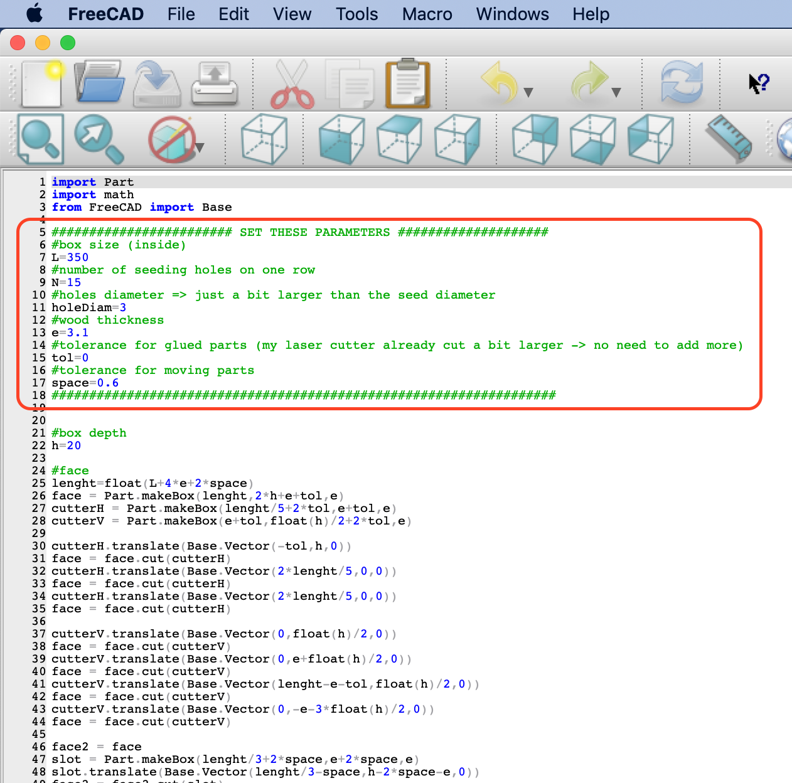Click 'SET THESE PARAMETERS' header comment
Image resolution: width=792 pixels, height=783 pixels.
314,232
